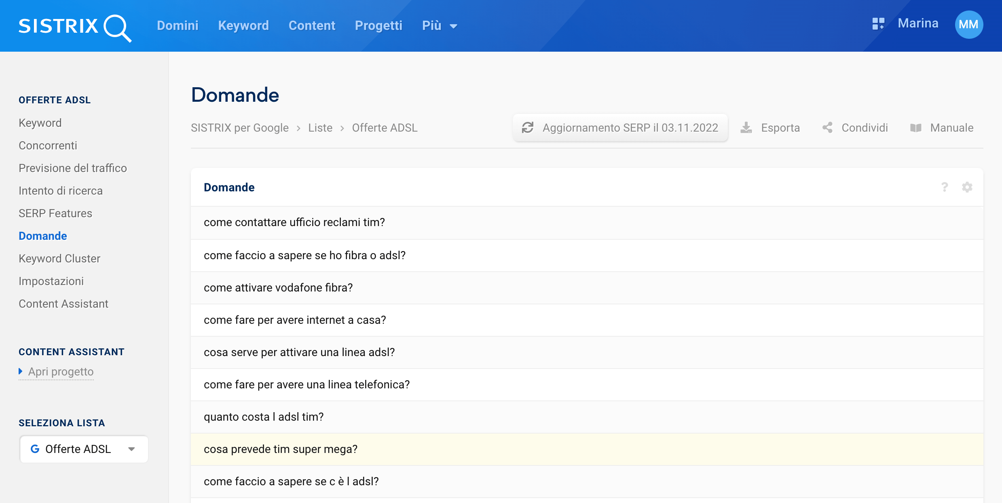Image resolution: width=1002 pixels, height=503 pixels.
Task: Open Keyword Cluster
Action: point(59,258)
